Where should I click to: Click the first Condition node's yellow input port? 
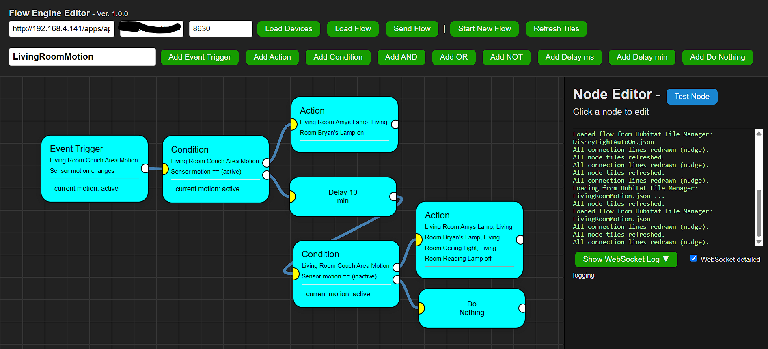coord(165,169)
